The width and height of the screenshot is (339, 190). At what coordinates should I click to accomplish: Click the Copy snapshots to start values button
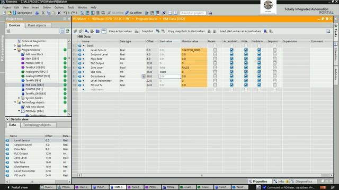[x=186, y=31]
